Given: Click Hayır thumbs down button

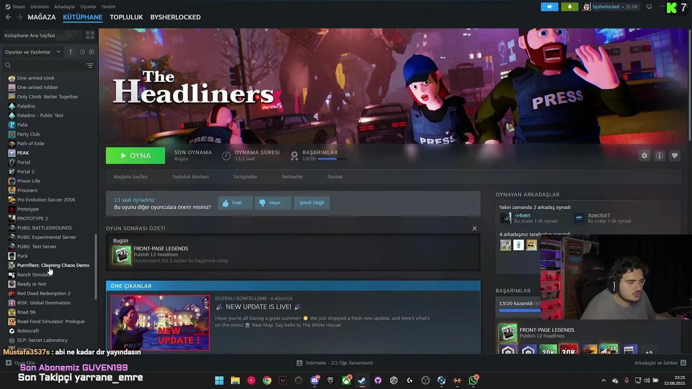Looking at the screenshot, I should coord(273,203).
